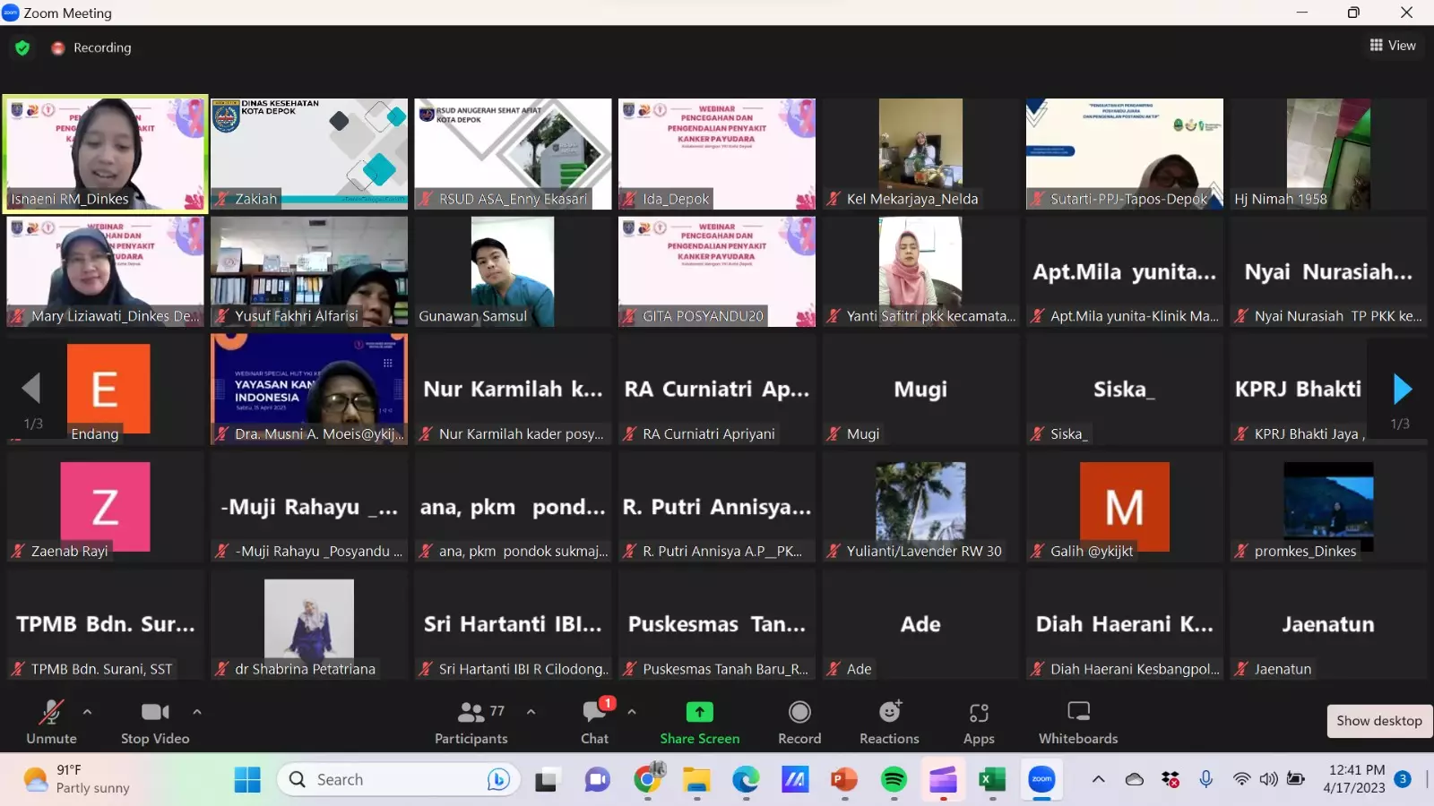Open the Participants list

click(x=471, y=721)
